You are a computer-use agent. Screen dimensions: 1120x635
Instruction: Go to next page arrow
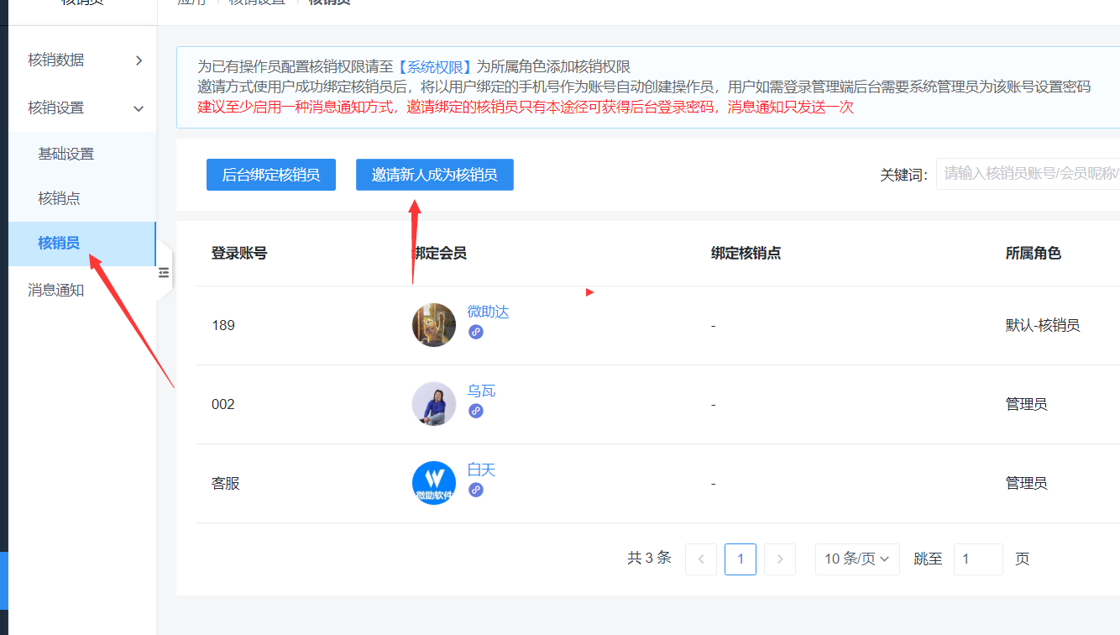click(780, 559)
